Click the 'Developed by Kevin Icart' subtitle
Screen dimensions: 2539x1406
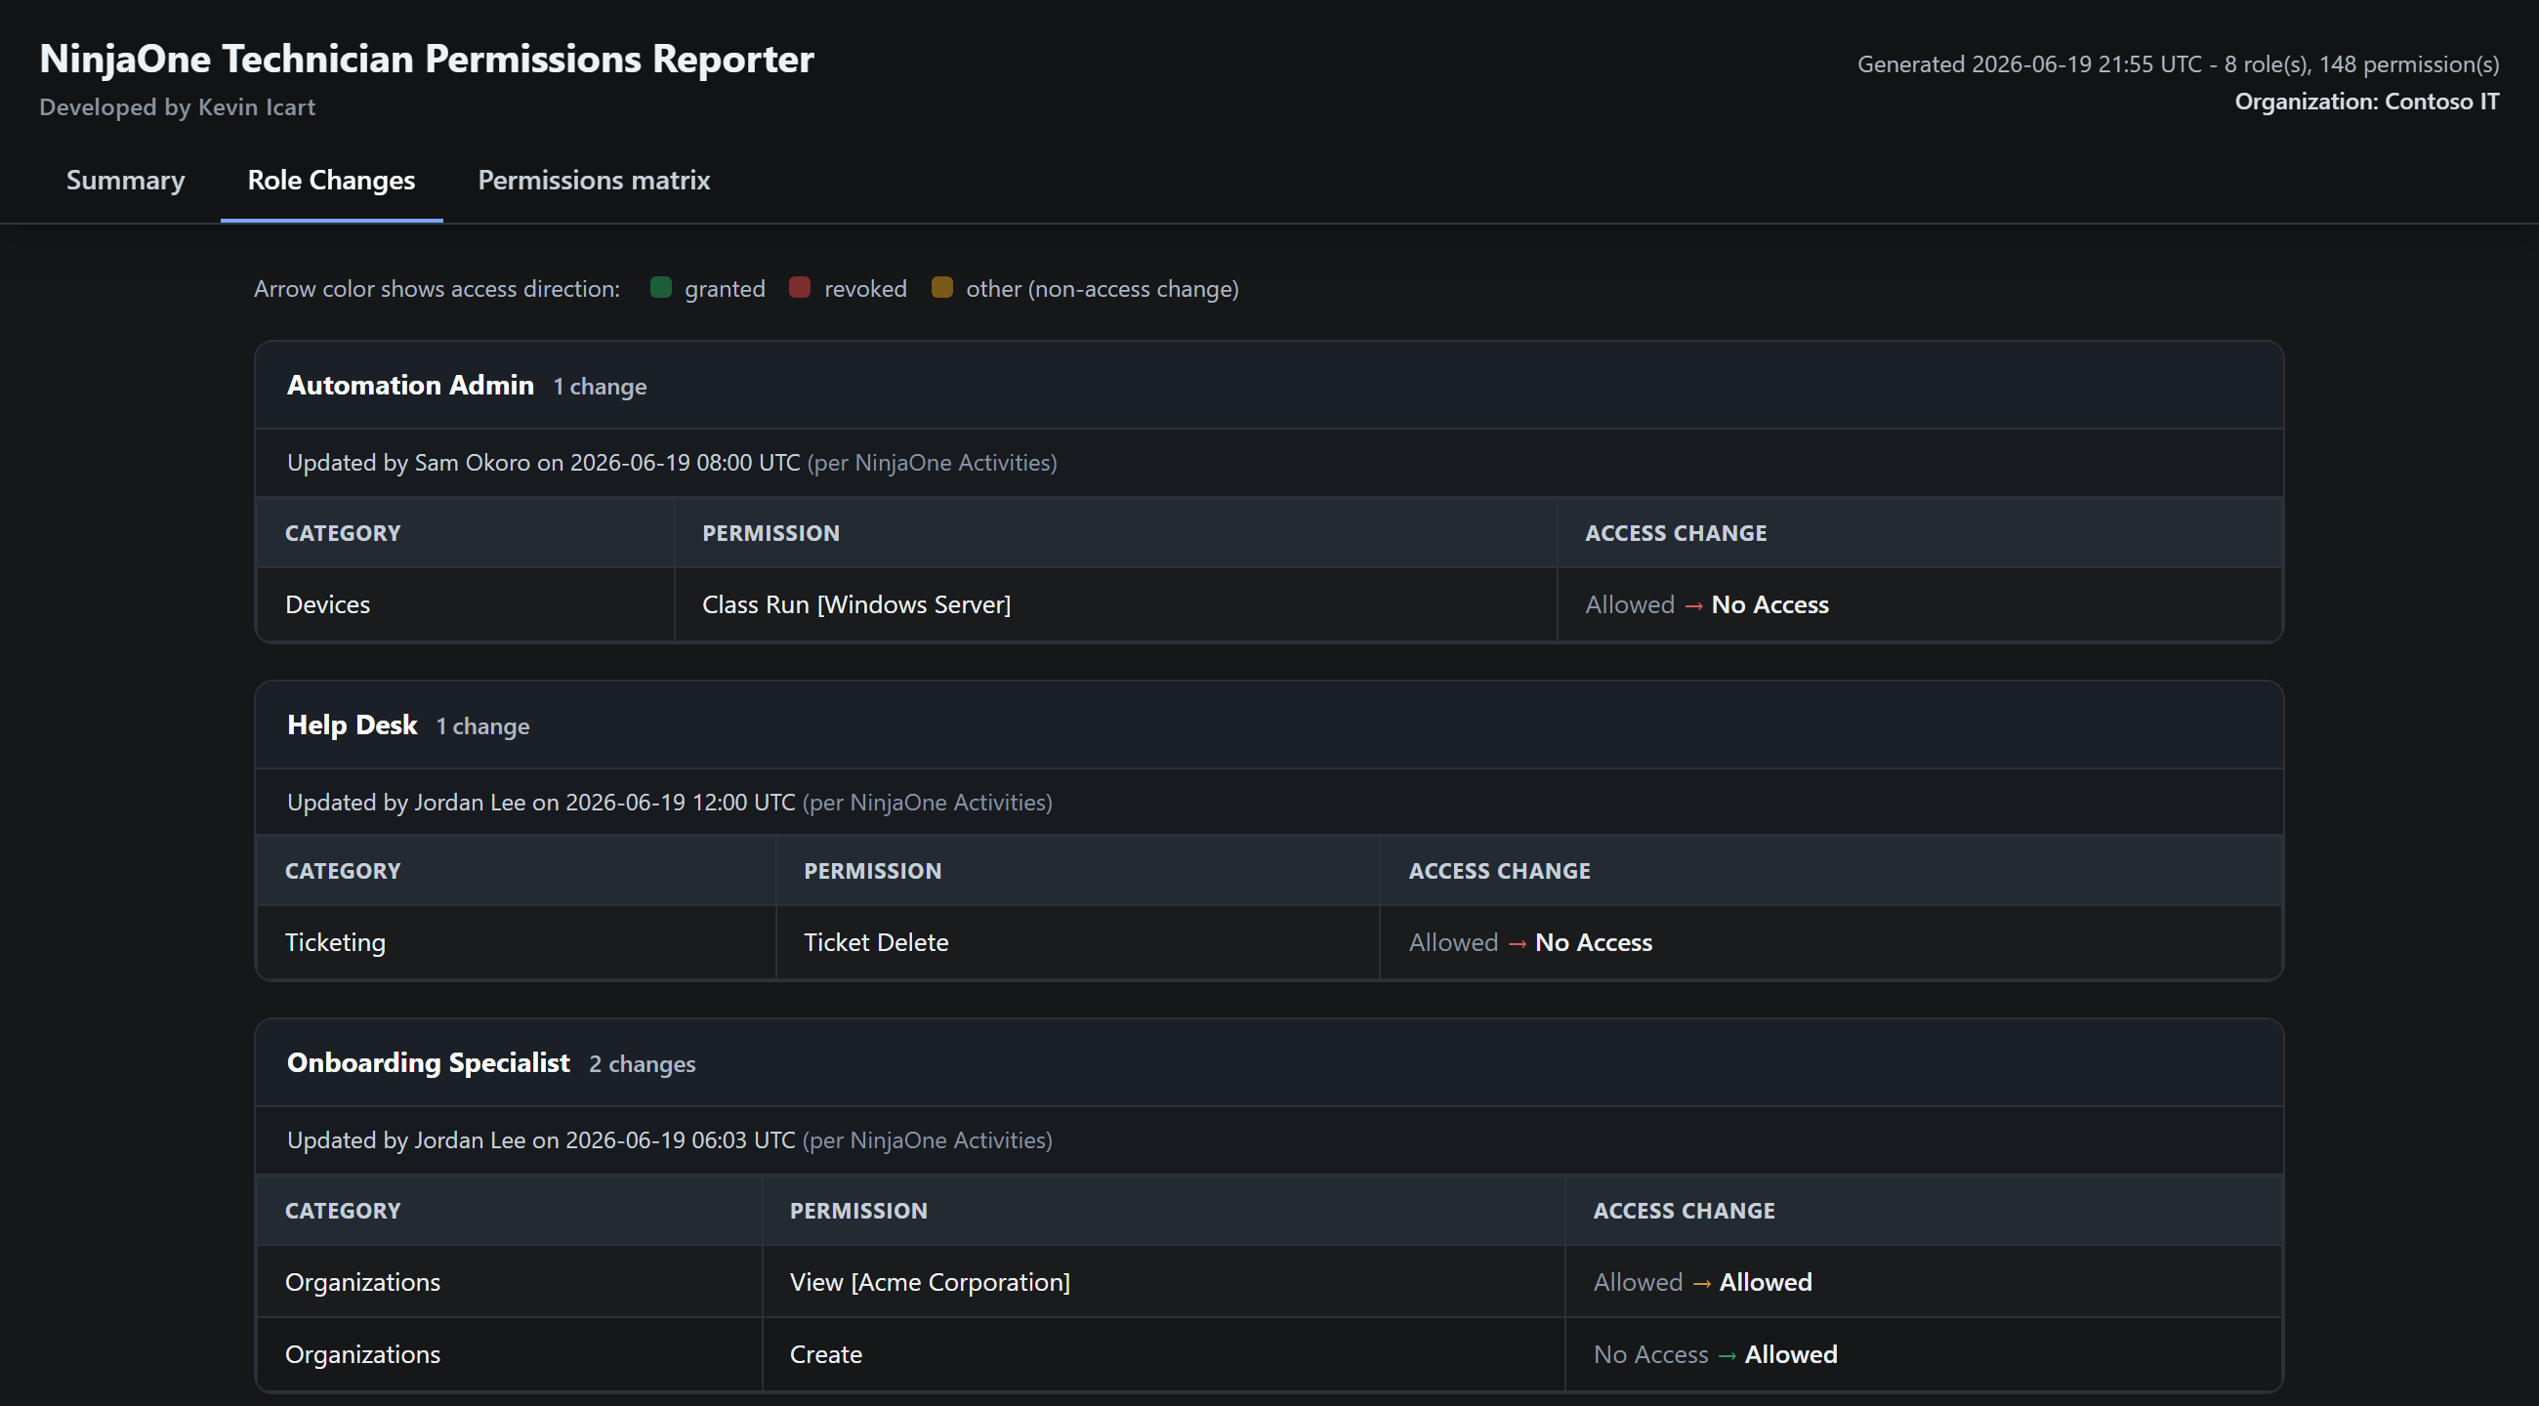tap(178, 107)
